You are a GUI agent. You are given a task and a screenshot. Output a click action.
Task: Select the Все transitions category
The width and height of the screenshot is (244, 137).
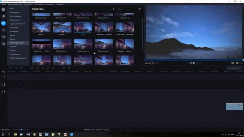(12, 8)
